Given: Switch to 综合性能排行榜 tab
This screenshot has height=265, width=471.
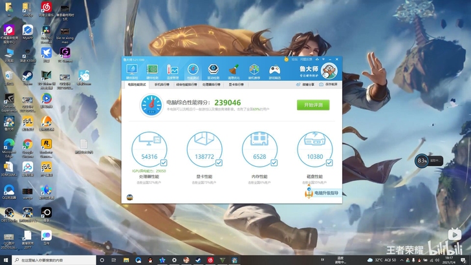Looking at the screenshot, I should pyautogui.click(x=186, y=85).
